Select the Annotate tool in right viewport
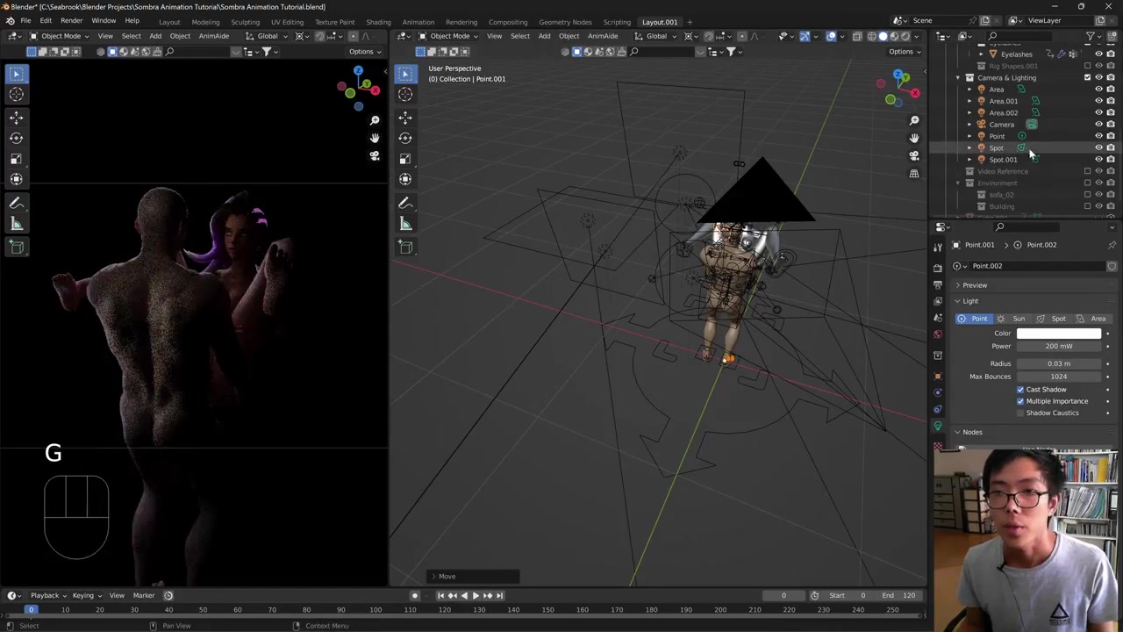Viewport: 1123px width, 632px height. [x=405, y=203]
